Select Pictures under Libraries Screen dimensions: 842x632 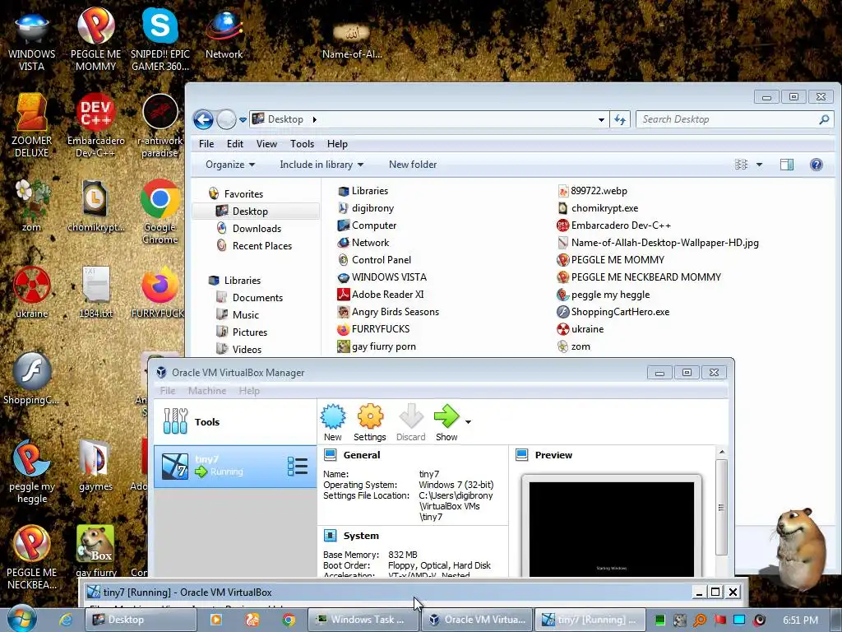point(250,332)
